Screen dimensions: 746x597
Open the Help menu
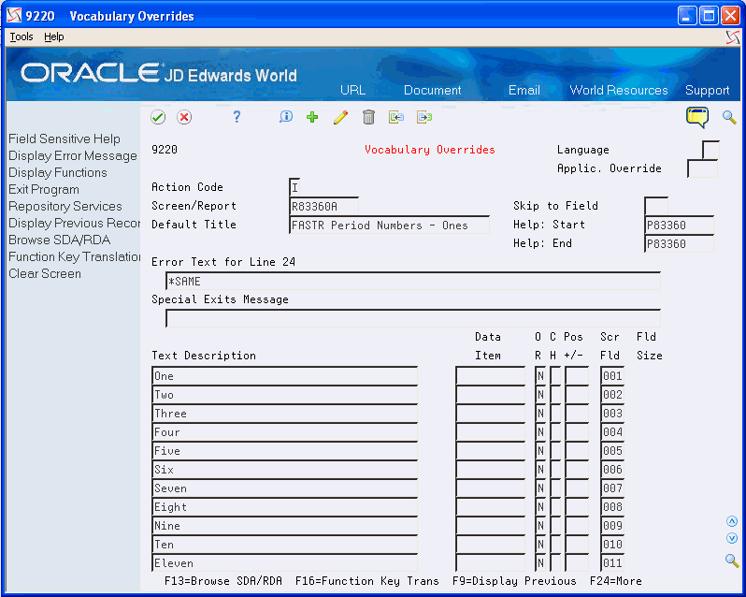(x=54, y=36)
